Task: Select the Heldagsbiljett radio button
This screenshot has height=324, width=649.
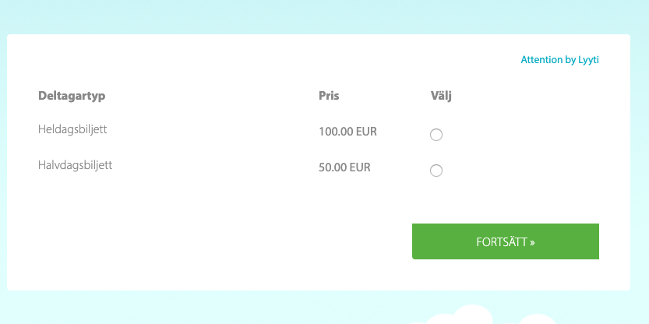Action: point(436,135)
